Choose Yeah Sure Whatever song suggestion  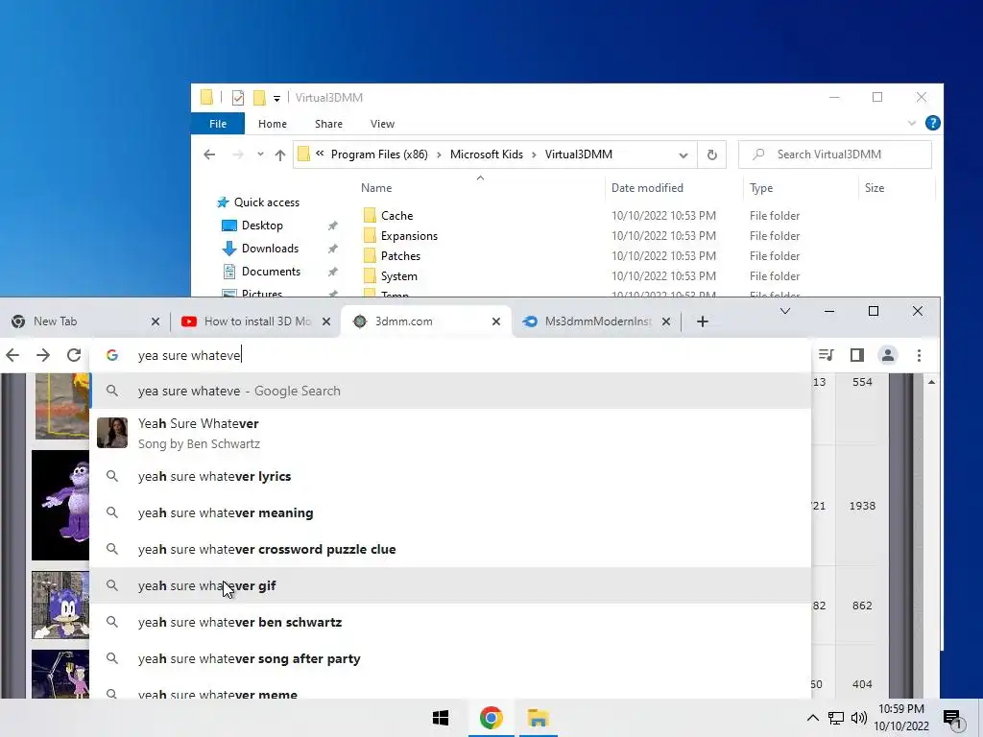[x=450, y=433]
